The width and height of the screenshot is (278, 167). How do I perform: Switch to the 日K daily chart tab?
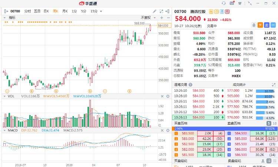coord(46,12)
